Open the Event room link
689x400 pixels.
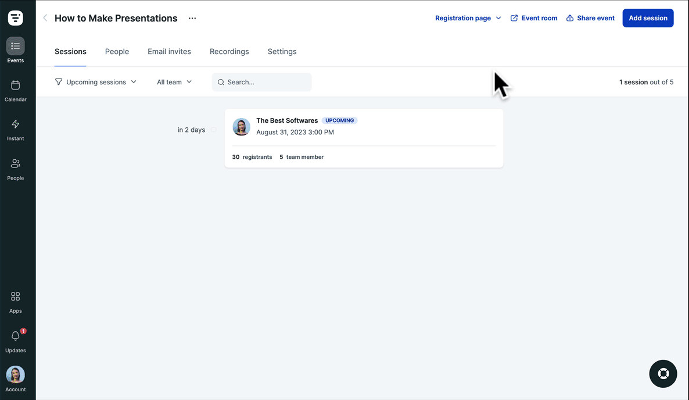(534, 18)
